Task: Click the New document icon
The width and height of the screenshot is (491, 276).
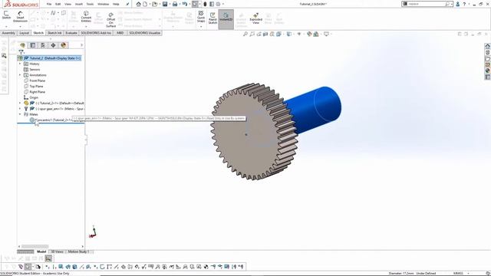Action: coord(145,4)
